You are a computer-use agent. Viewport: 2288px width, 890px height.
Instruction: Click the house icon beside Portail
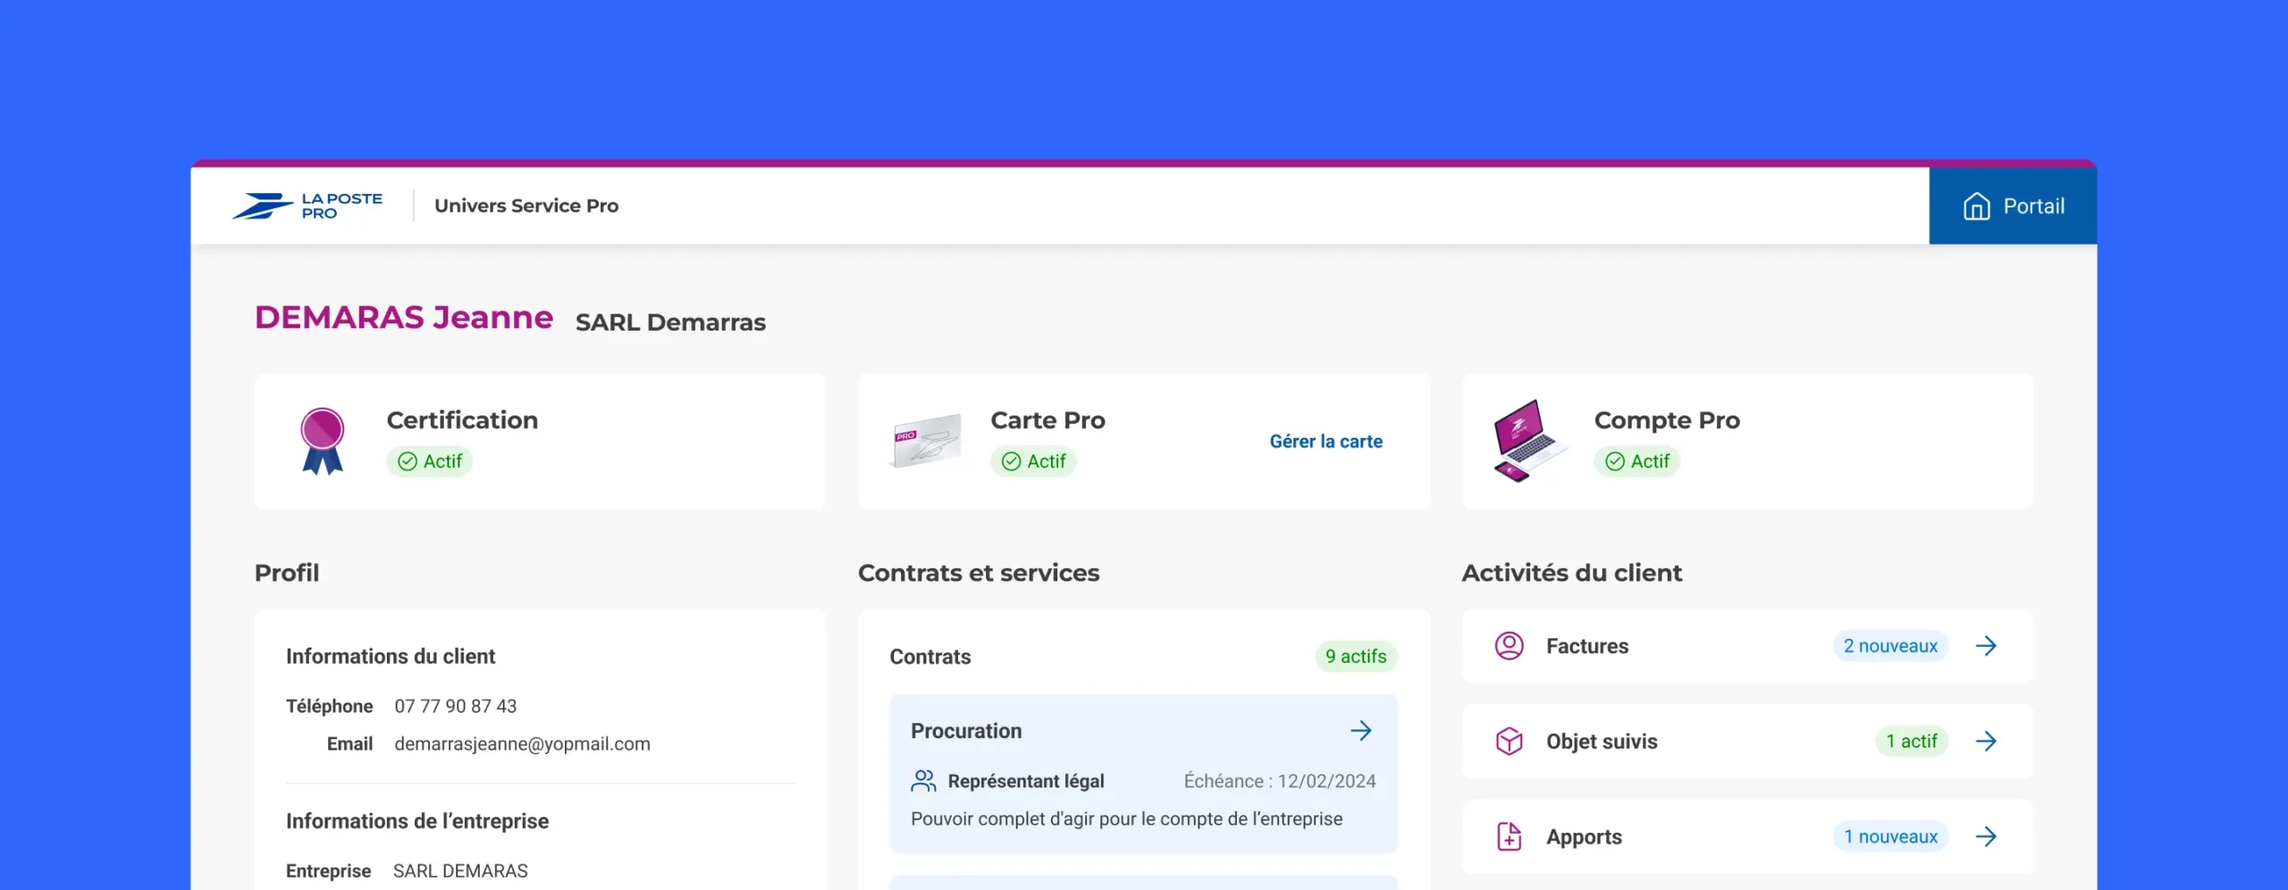tap(1976, 206)
